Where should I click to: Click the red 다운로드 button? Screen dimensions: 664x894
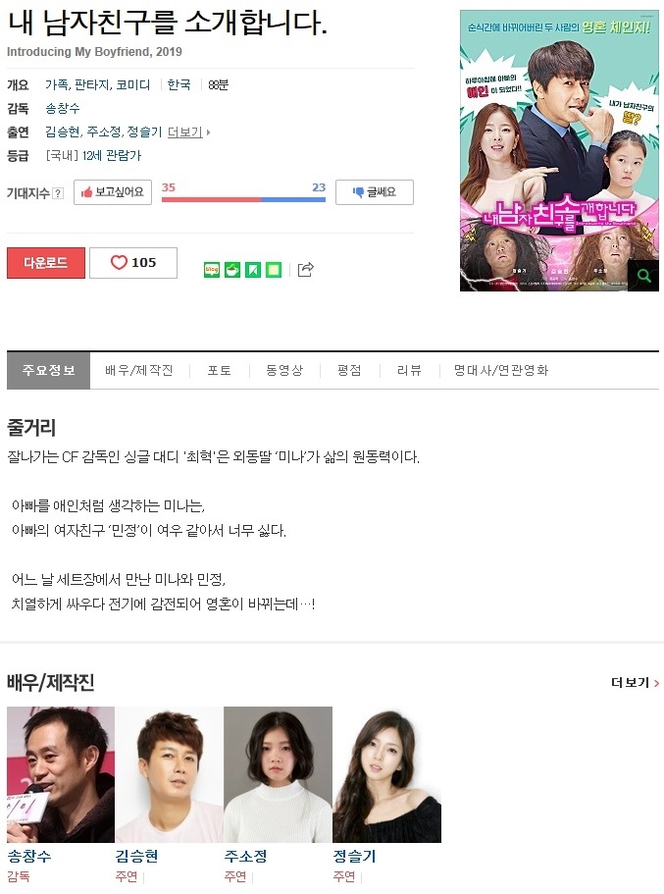pyautogui.click(x=46, y=263)
